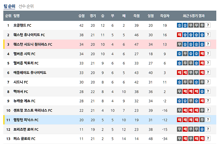Click the ? next-match icon for 시드니 FC
Viewport: 219px width, 147px height.
(208, 82)
